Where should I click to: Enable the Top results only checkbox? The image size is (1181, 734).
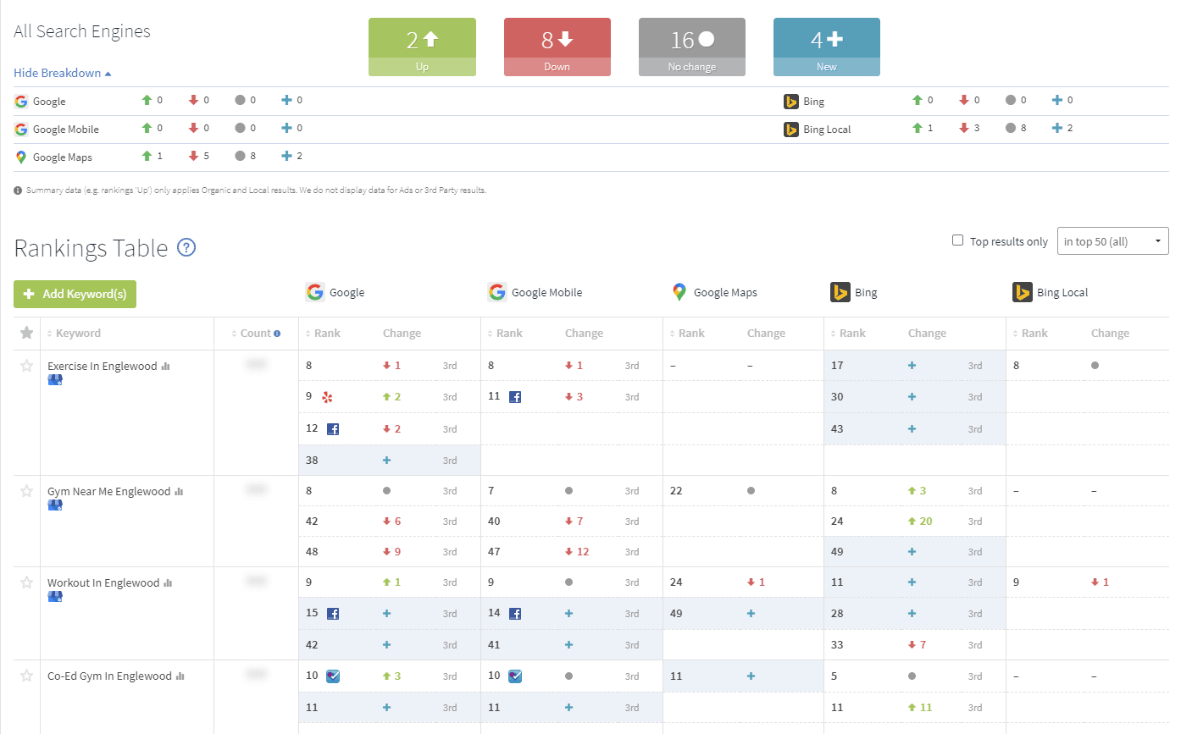957,240
